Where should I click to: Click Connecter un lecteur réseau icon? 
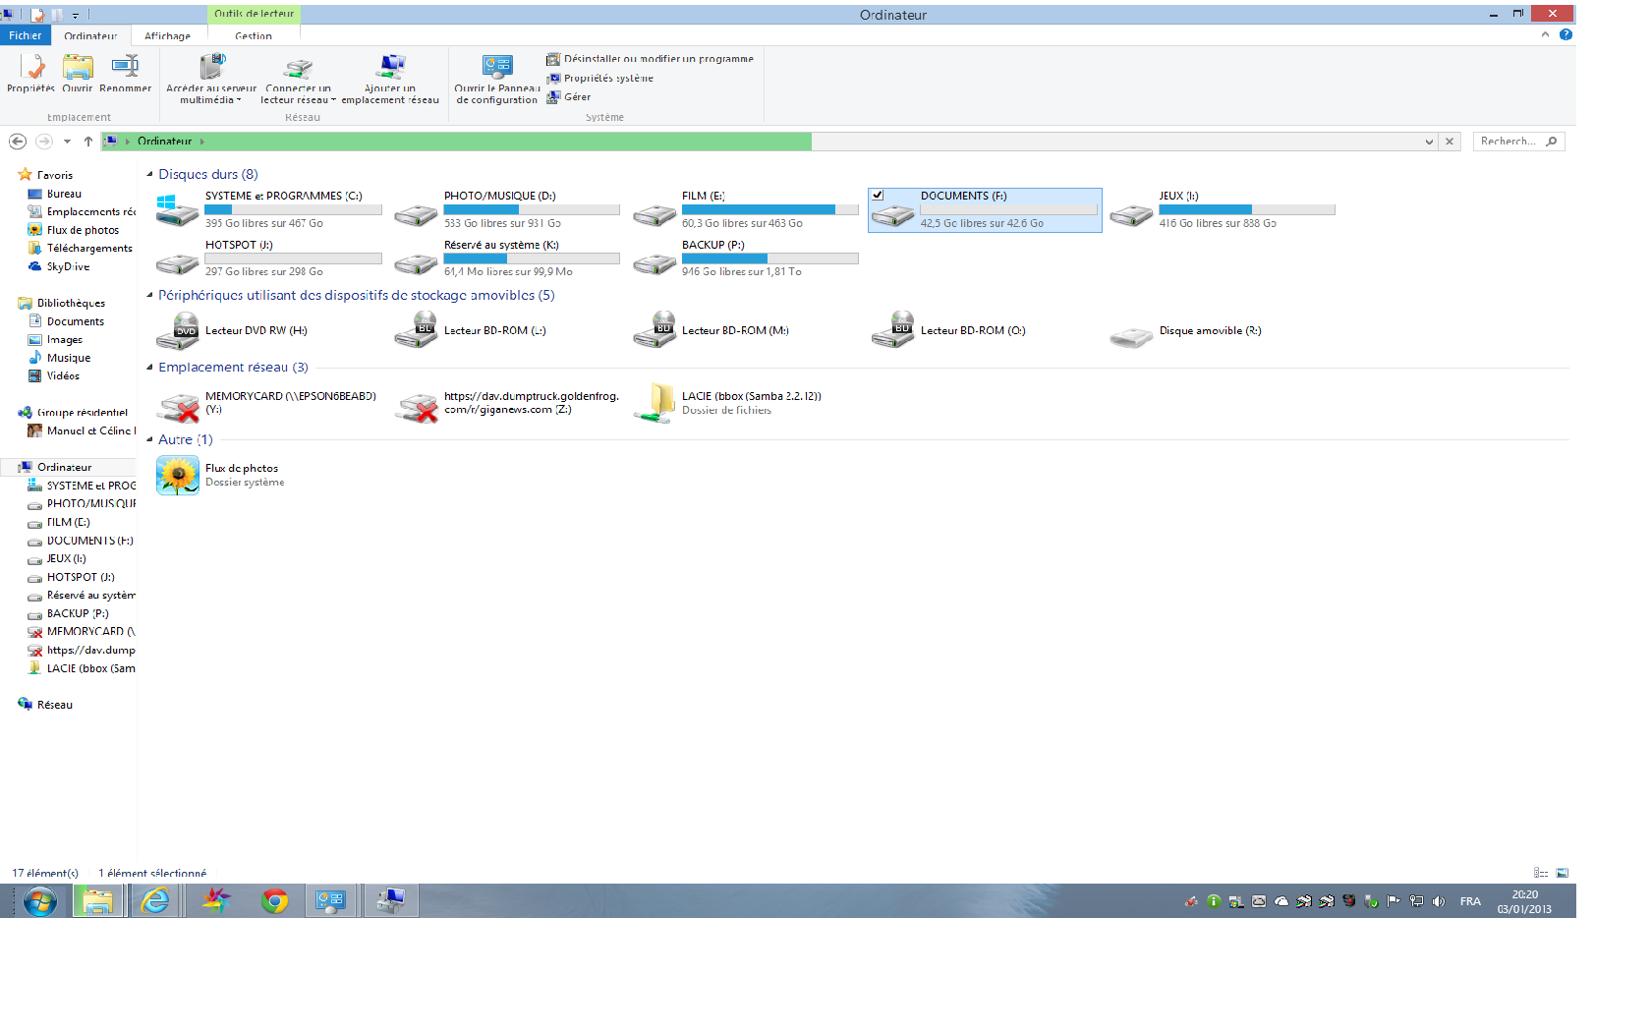point(298,70)
